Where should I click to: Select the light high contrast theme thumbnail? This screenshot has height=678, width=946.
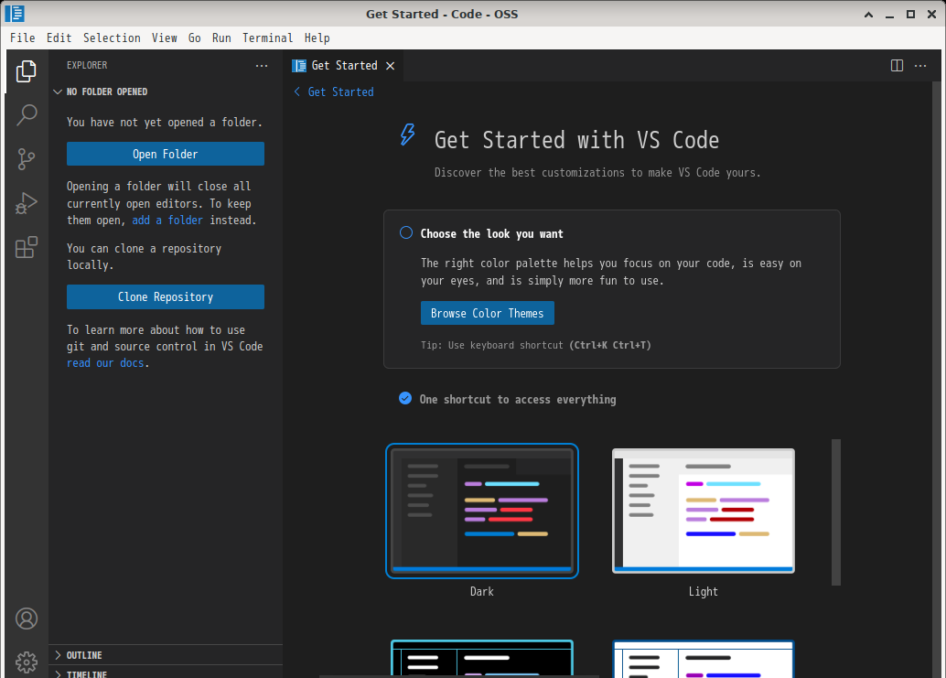tap(703, 659)
